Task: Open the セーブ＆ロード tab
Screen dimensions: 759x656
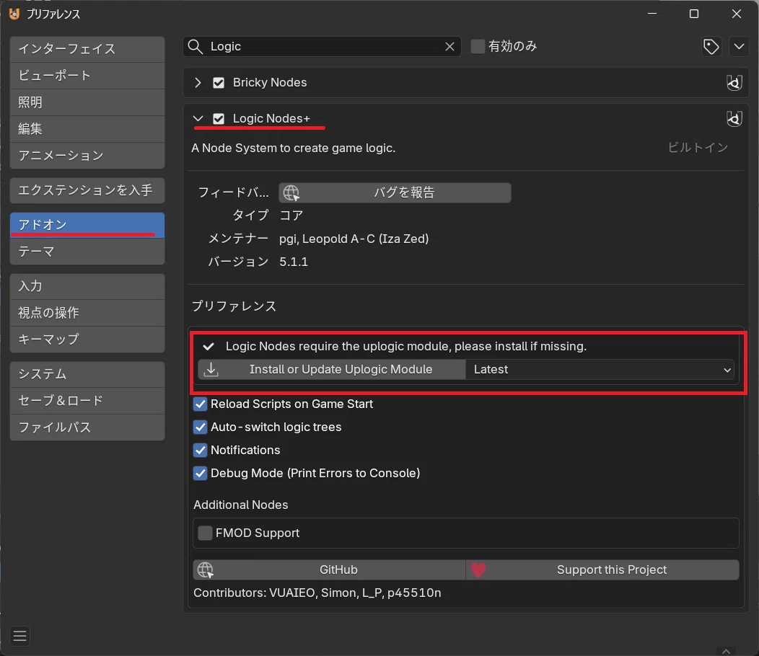Action: pyautogui.click(x=87, y=401)
